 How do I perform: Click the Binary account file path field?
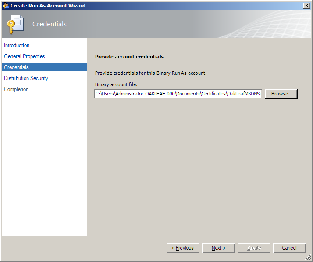[x=178, y=94]
